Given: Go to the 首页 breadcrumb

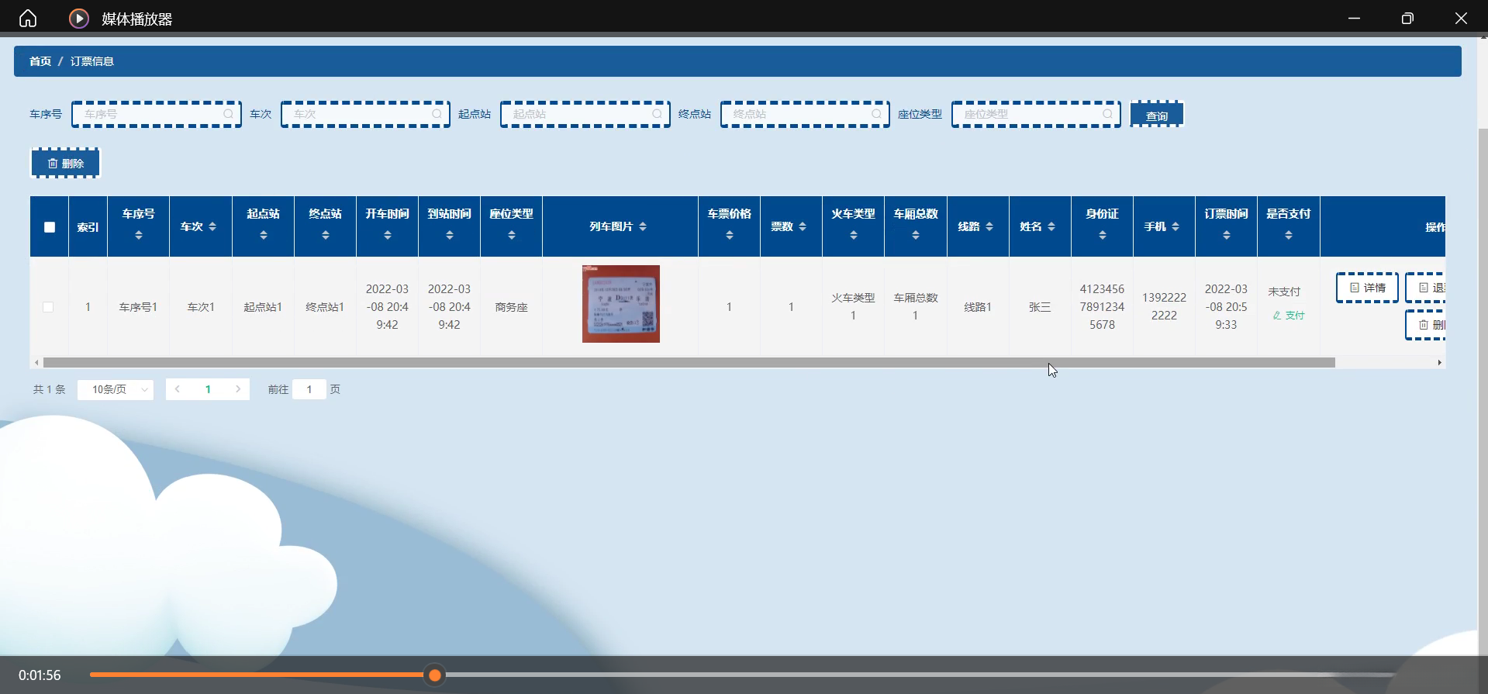Looking at the screenshot, I should [40, 61].
